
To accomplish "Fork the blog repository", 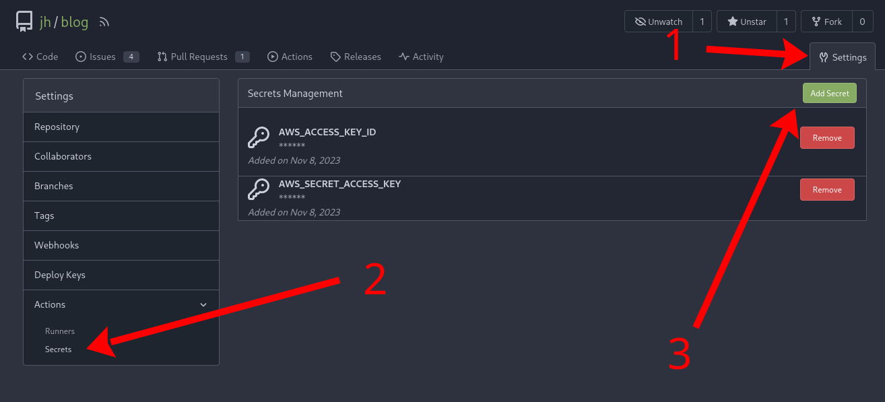I will click(826, 22).
